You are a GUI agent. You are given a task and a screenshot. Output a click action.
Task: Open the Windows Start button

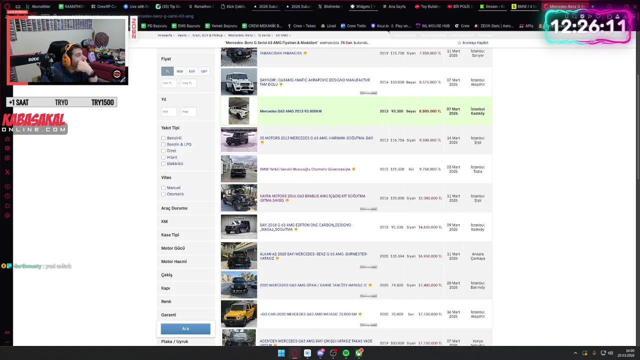coord(281,353)
